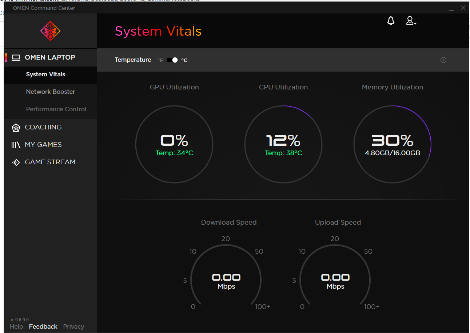This screenshot has width=470, height=333.
Task: Click the Upload Speed label
Action: pyautogui.click(x=338, y=222)
